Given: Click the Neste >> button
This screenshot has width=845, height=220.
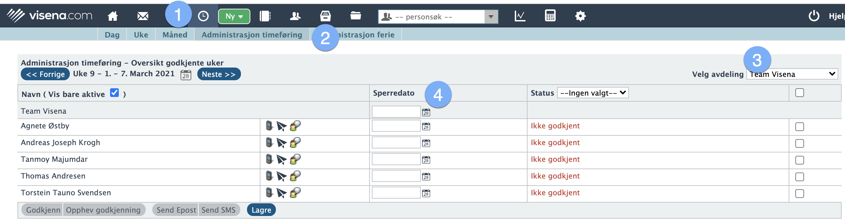Looking at the screenshot, I should pos(219,74).
